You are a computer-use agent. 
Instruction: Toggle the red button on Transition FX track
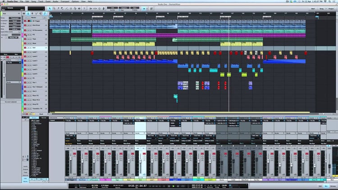point(25,109)
